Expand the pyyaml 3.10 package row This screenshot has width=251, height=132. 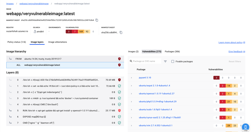131,78
